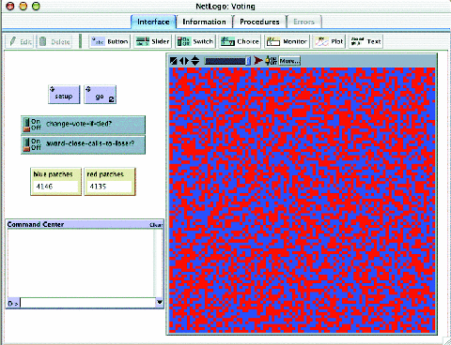Choose the Plot widget tool
Screen dimensions: 451x345
coord(329,41)
